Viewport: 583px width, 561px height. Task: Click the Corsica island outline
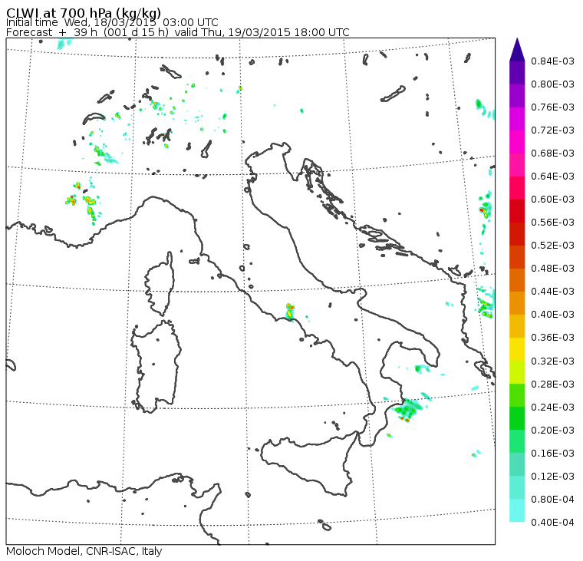pos(160,284)
